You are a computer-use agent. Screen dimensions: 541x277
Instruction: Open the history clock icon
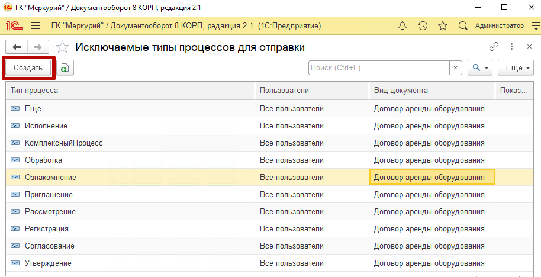coord(423,26)
